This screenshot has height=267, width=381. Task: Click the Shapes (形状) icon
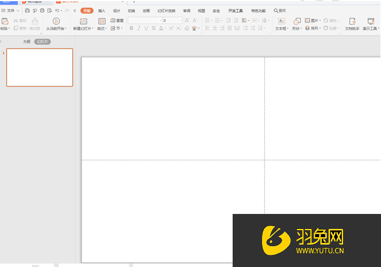click(x=297, y=21)
